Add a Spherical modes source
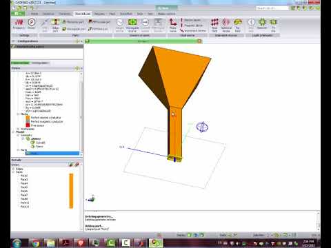 [x=226, y=25]
